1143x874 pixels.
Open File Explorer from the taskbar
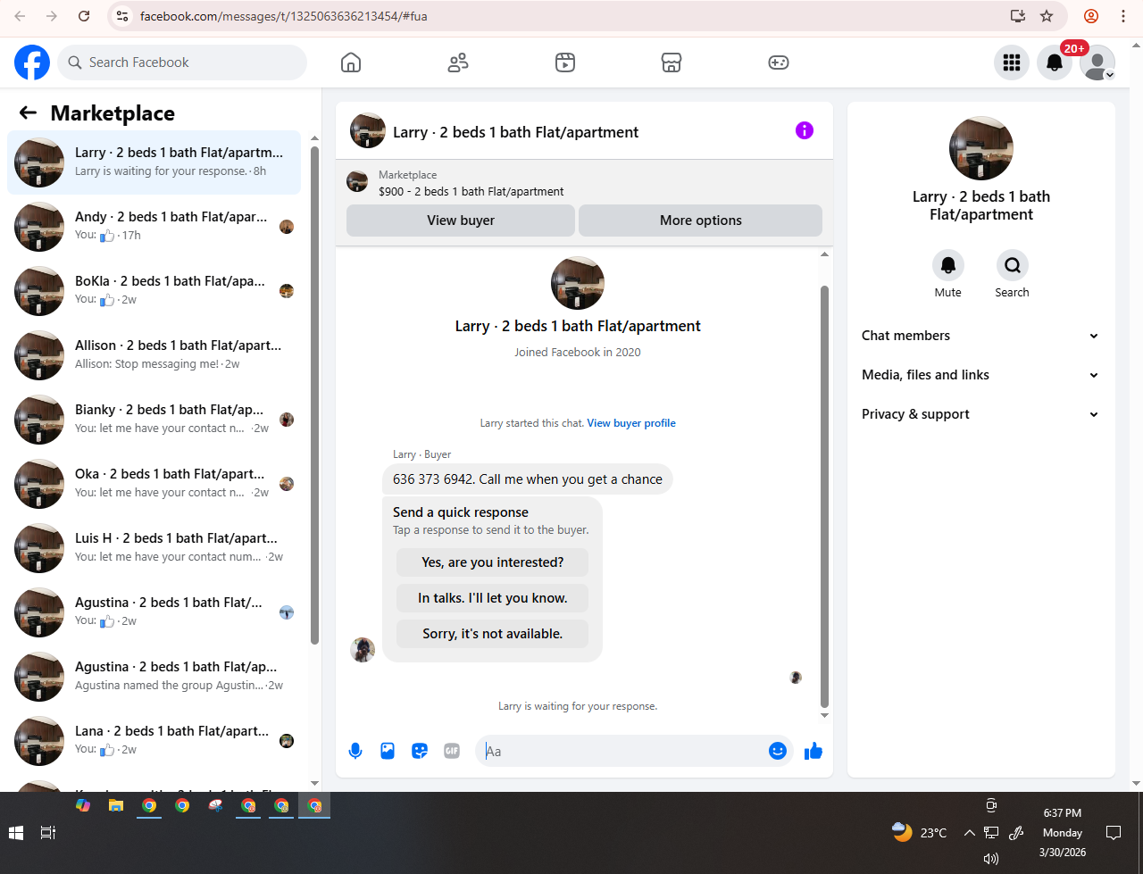click(x=115, y=805)
